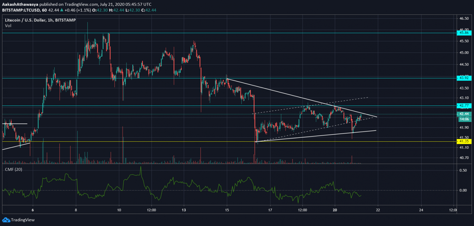Screen dimensions: 474x226
Task: Click the TradingView cloud logo icon
Action: click(6, 220)
